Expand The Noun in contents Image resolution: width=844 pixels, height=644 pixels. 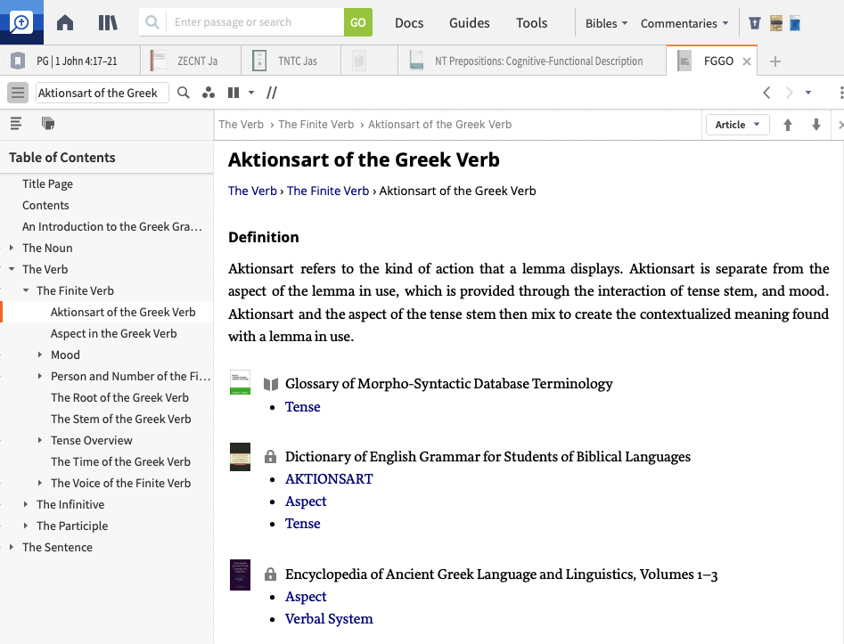coord(12,248)
